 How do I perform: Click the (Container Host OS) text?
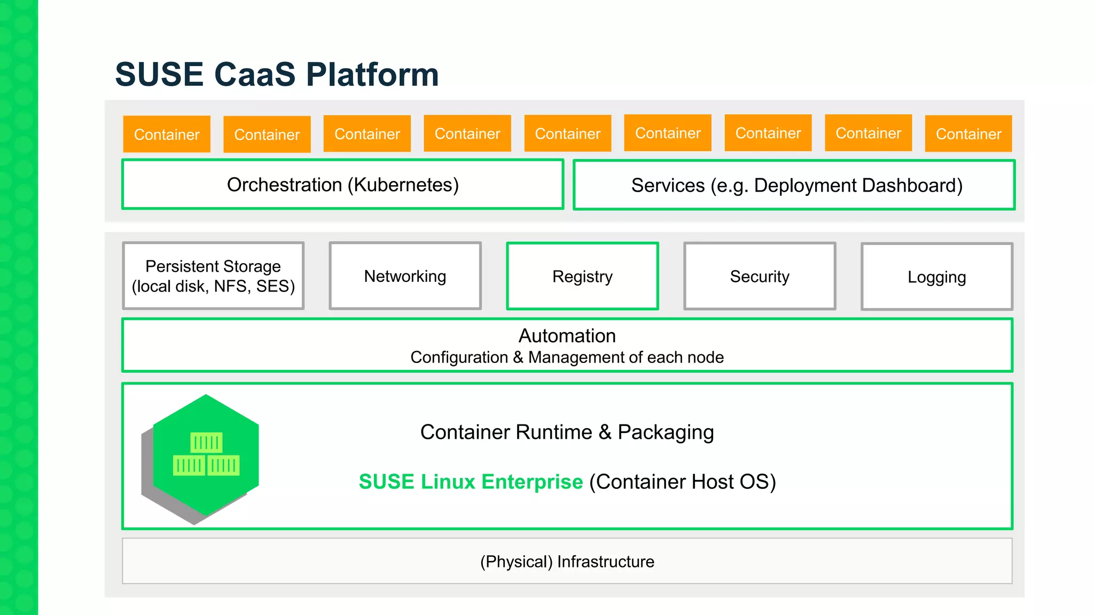click(x=683, y=482)
